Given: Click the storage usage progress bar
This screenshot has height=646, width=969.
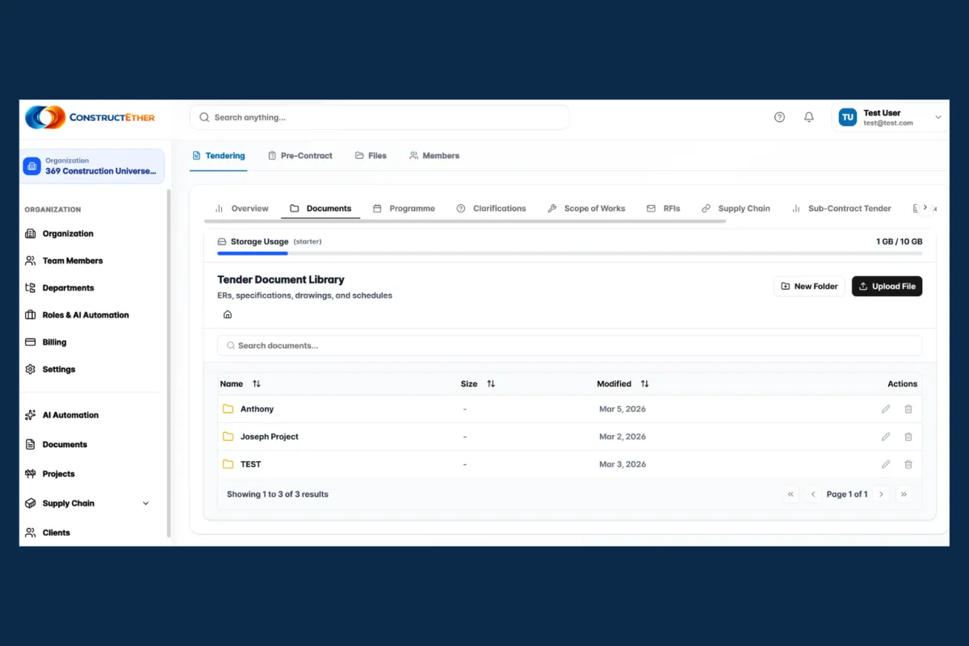Looking at the screenshot, I should coord(569,254).
